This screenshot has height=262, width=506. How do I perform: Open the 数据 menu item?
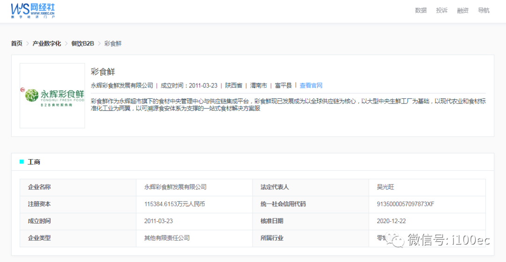[421, 10]
